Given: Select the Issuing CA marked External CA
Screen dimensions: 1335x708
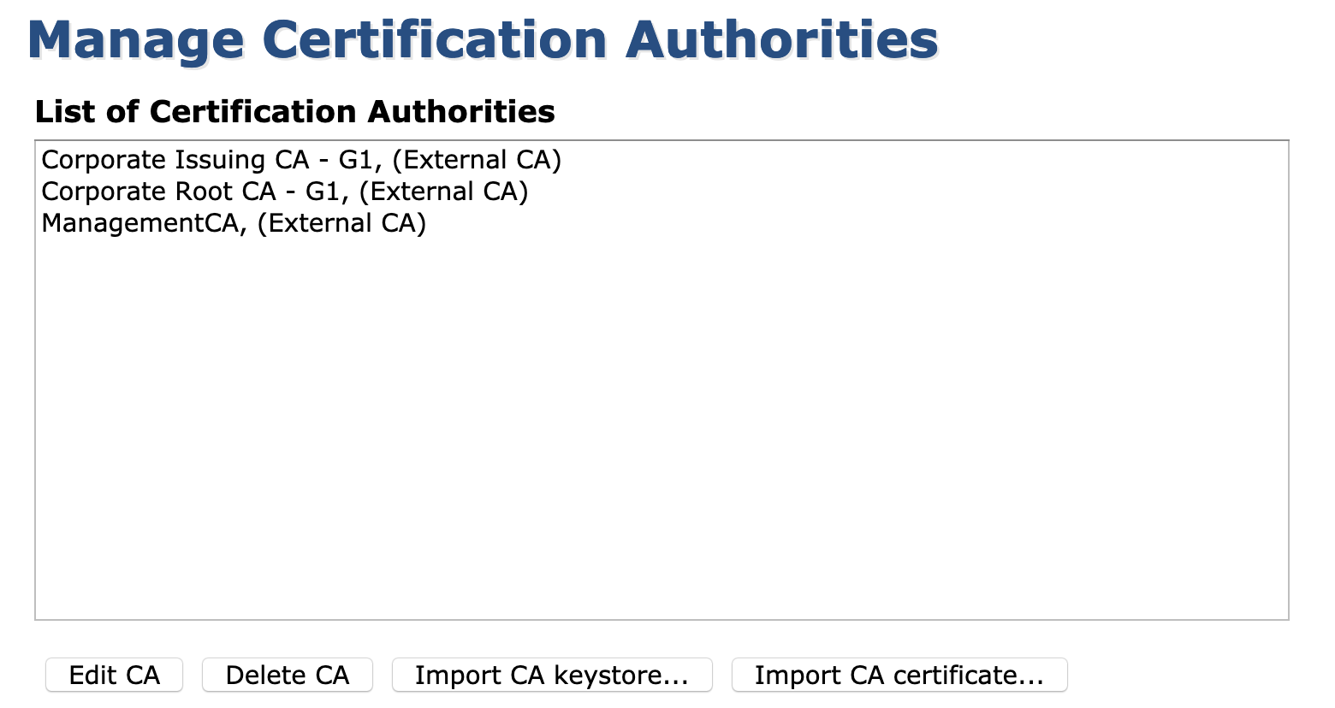Looking at the screenshot, I should point(301,160).
